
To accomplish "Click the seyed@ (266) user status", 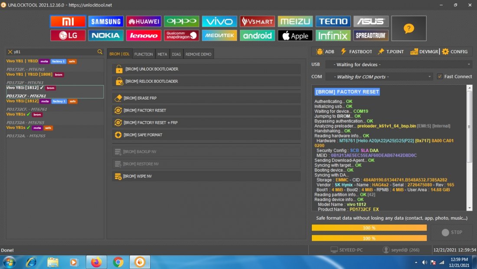I will point(401,250).
